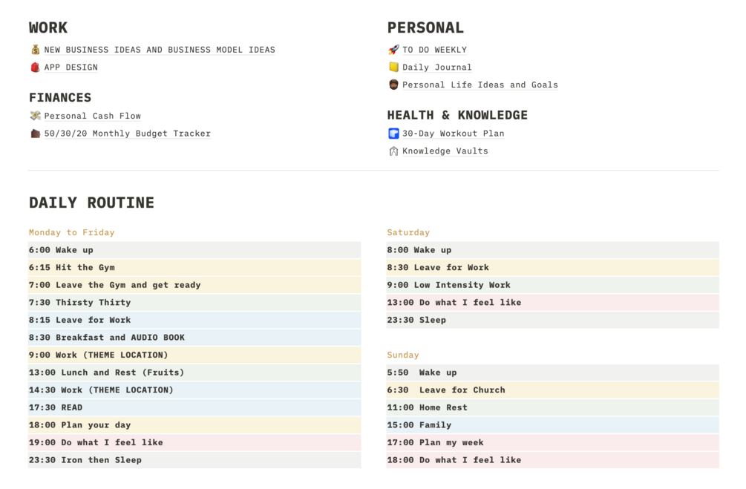Open the Knowledge Vaults page link
Screen dimensions: 746x489
point(445,151)
